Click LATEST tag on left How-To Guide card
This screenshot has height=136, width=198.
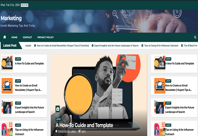(18, 59)
